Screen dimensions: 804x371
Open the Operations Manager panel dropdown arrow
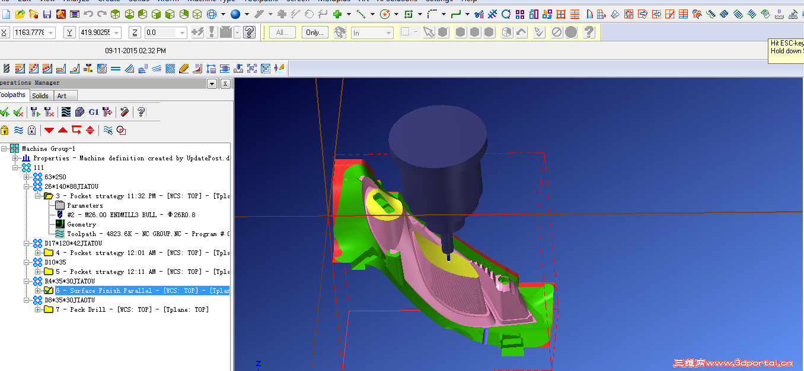pos(212,84)
